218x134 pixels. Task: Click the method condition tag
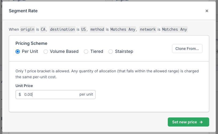click(x=97, y=29)
